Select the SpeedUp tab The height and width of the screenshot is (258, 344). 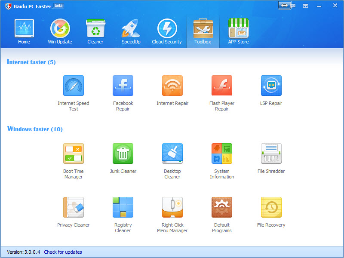coord(131,31)
